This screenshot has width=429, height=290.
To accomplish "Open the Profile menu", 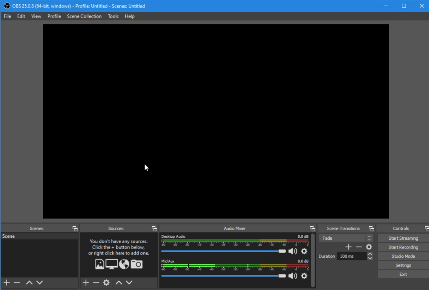I will pyautogui.click(x=54, y=16).
